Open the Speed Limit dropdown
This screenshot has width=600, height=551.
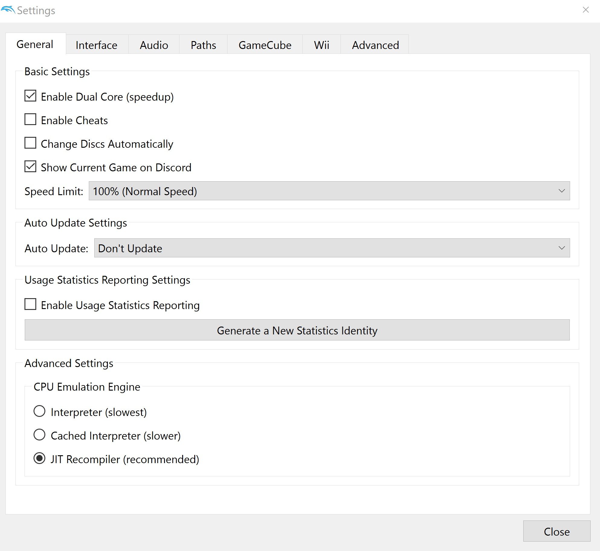tap(329, 191)
